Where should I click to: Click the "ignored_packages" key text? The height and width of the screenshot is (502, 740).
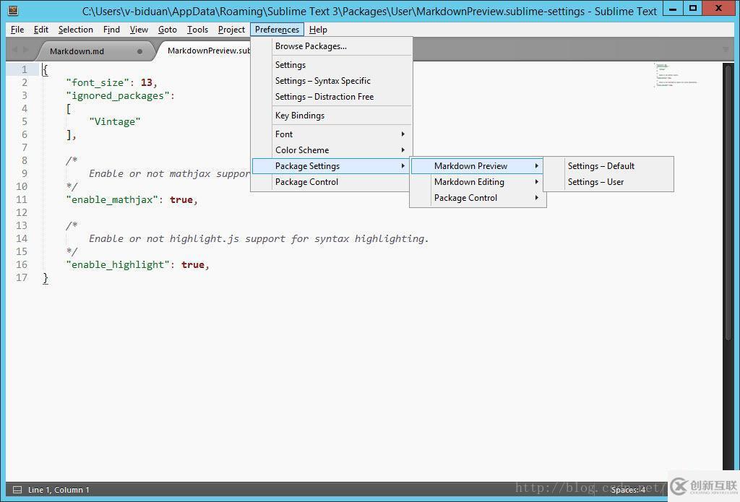pyautogui.click(x=118, y=96)
